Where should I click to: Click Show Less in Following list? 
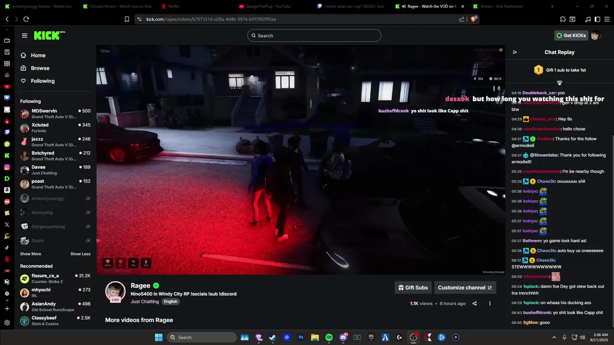[x=81, y=254]
